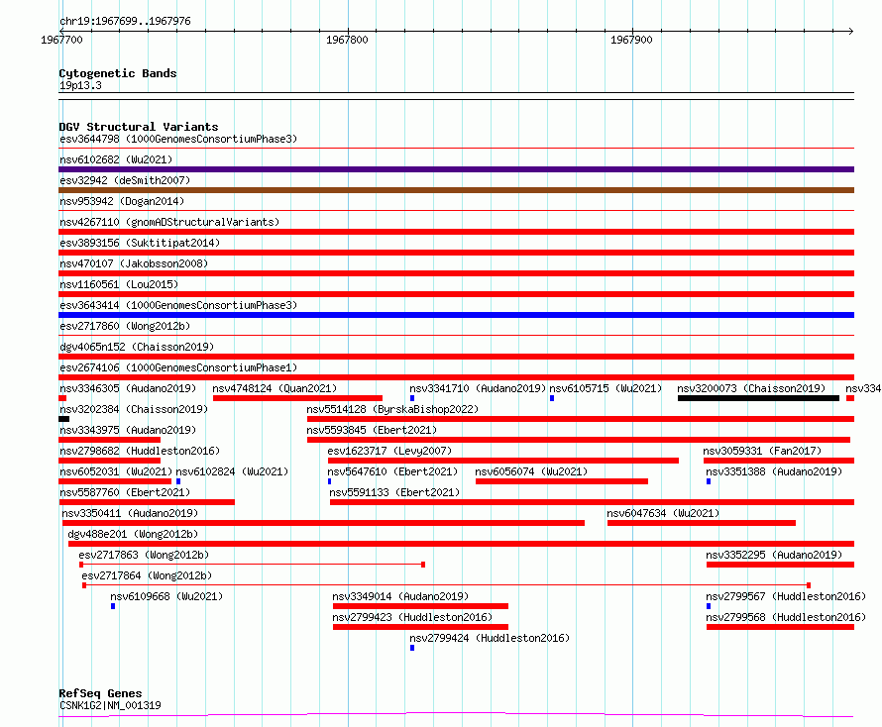Select ruler position 1967700

coord(61,40)
